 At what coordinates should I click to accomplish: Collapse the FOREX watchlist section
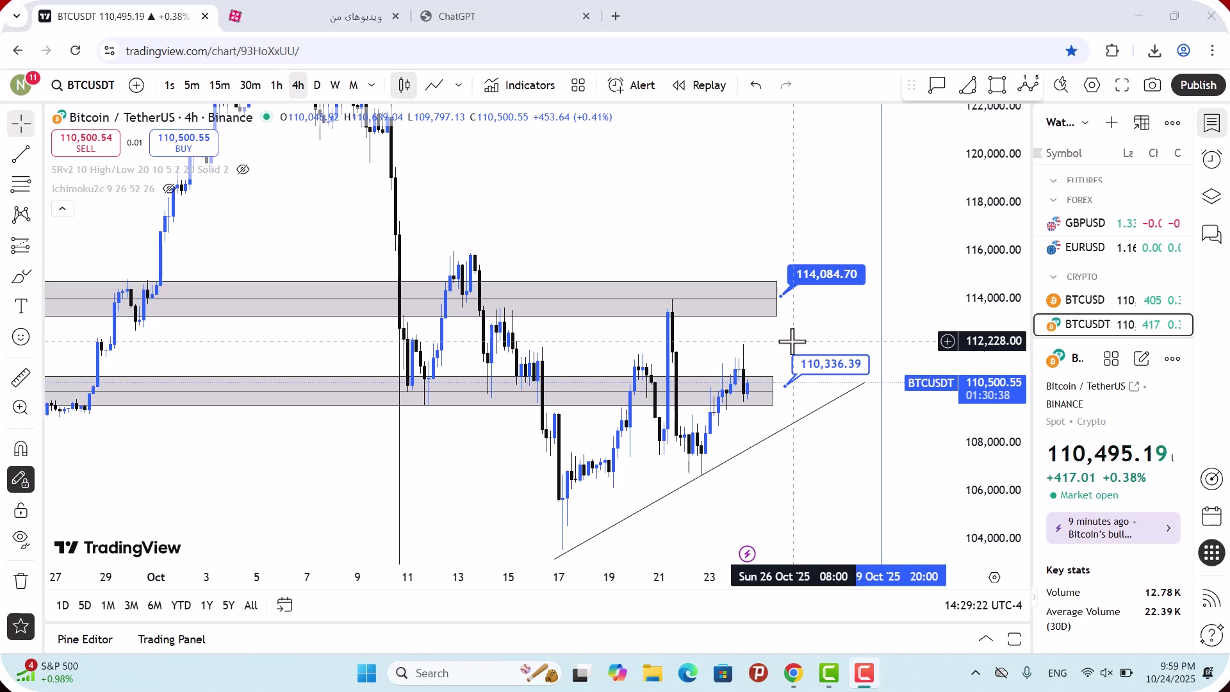pyautogui.click(x=1054, y=201)
